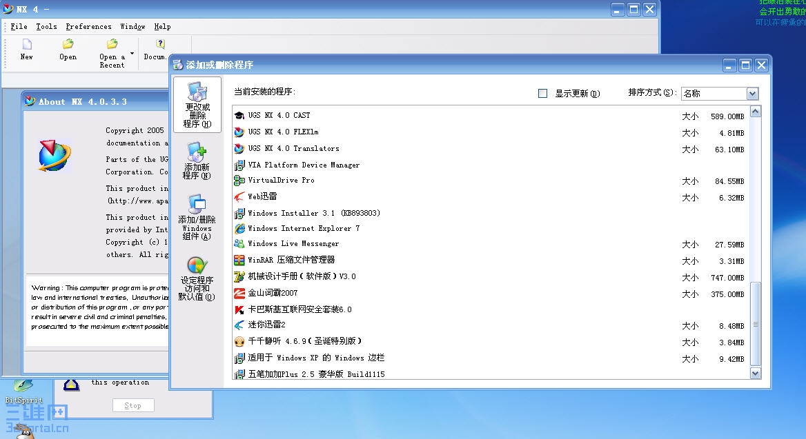
Task: Open the File menu in NX
Action: point(19,26)
